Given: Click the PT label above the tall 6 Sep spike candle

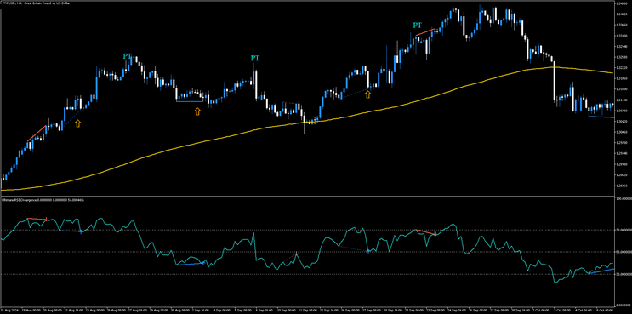Looking at the screenshot, I should point(254,59).
